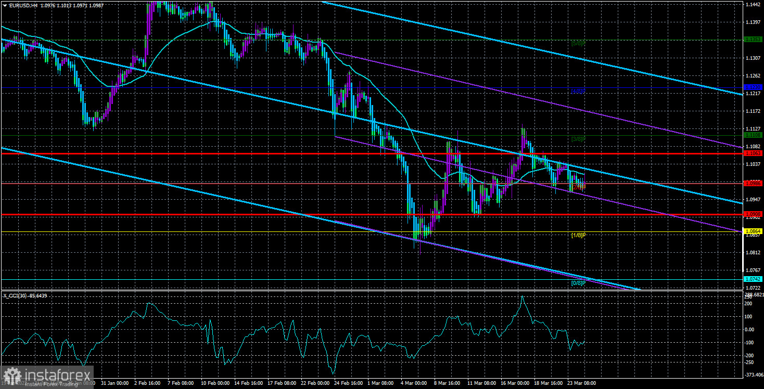Click the 1.0908 red price tag
The width and height of the screenshot is (764, 389).
coord(753,214)
